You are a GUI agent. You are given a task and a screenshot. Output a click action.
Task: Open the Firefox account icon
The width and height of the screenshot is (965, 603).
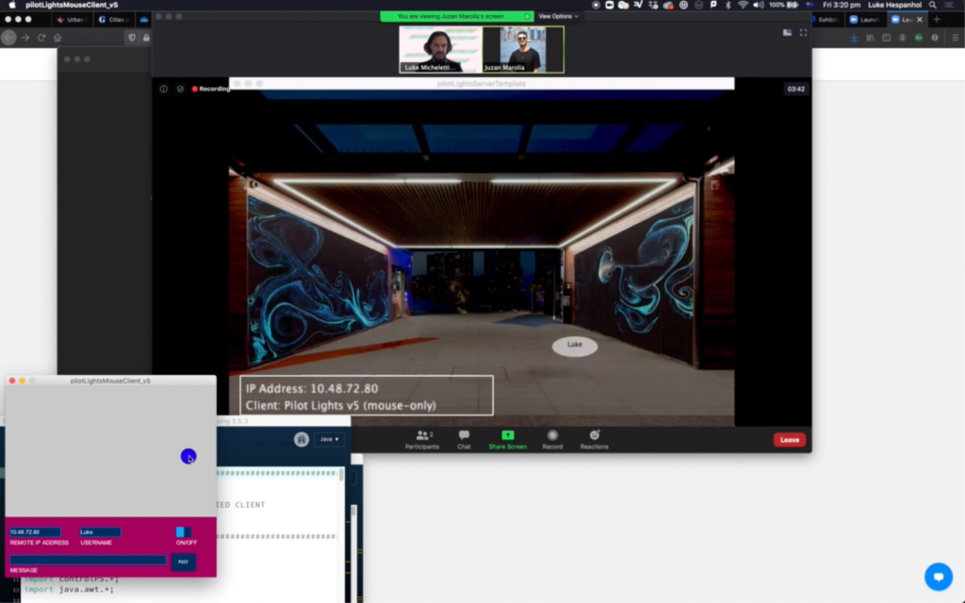(x=902, y=38)
